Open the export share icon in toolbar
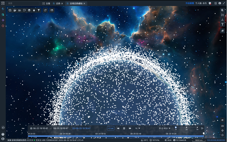Image resolution: width=227 pixels, height=142 pixels. pyautogui.click(x=45, y=10)
